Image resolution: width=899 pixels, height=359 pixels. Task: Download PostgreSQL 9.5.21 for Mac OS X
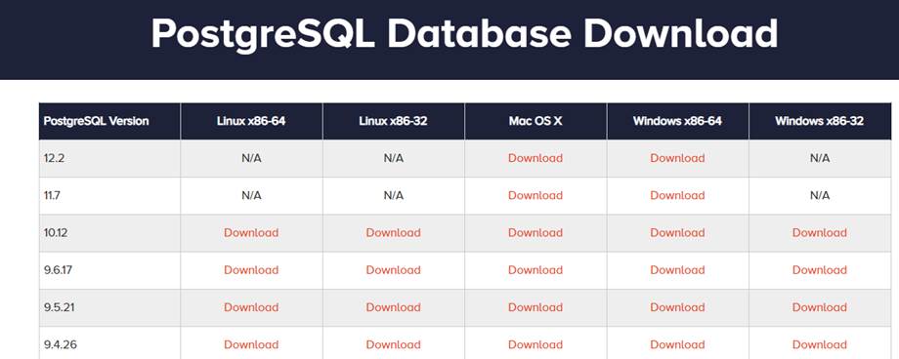point(535,307)
